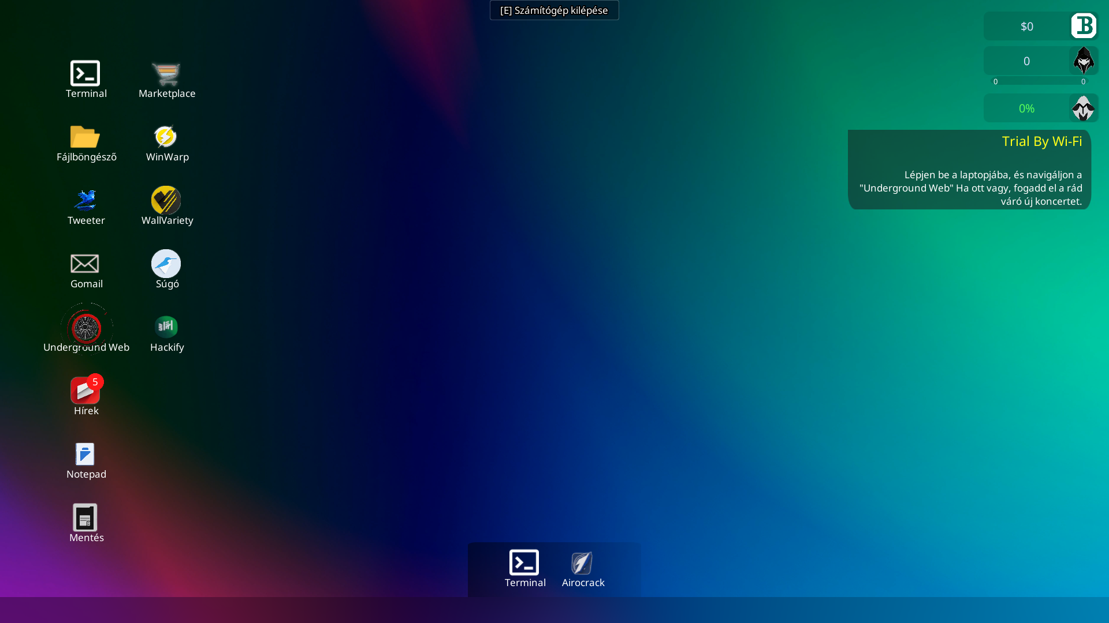Click the hooded hacker reputation icon
Screen dimensions: 1109x623
tap(1084, 61)
